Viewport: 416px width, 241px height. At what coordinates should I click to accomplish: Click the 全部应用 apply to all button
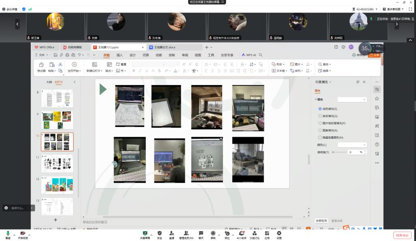click(321, 221)
